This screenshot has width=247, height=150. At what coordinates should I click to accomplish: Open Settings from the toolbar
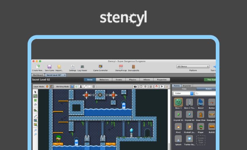(x=73, y=67)
